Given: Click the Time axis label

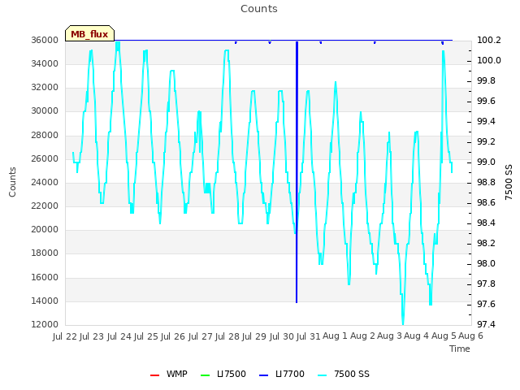Looking at the screenshot, I should tap(460, 349).
